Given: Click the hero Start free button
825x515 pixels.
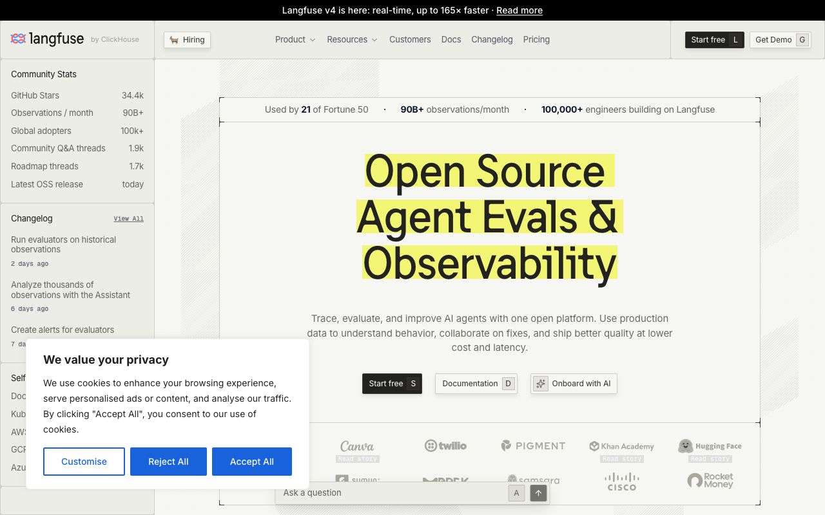Looking at the screenshot, I should point(392,384).
